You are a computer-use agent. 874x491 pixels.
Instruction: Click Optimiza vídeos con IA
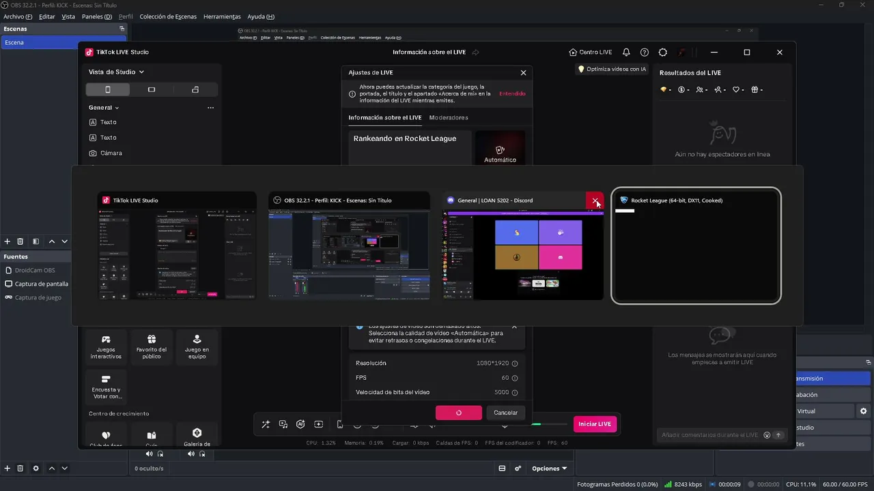click(612, 69)
